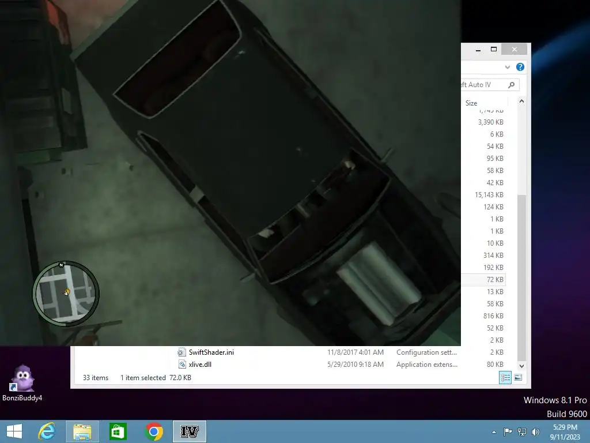
Task: Click the Explorer search field
Action: 490,85
